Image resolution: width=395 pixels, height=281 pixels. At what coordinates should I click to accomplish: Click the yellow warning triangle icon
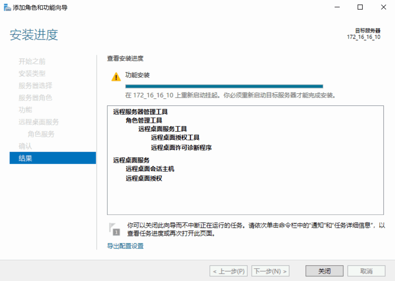click(116, 77)
